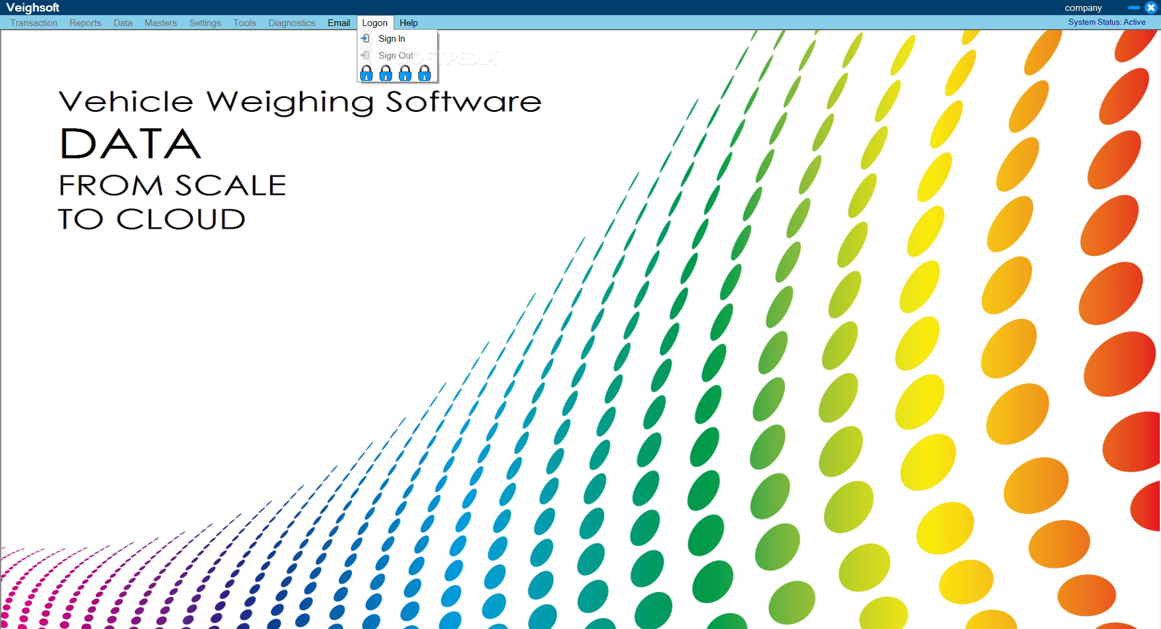Click the 'System Status: Active' label
Screen dimensions: 1161x629
[x=1107, y=22]
